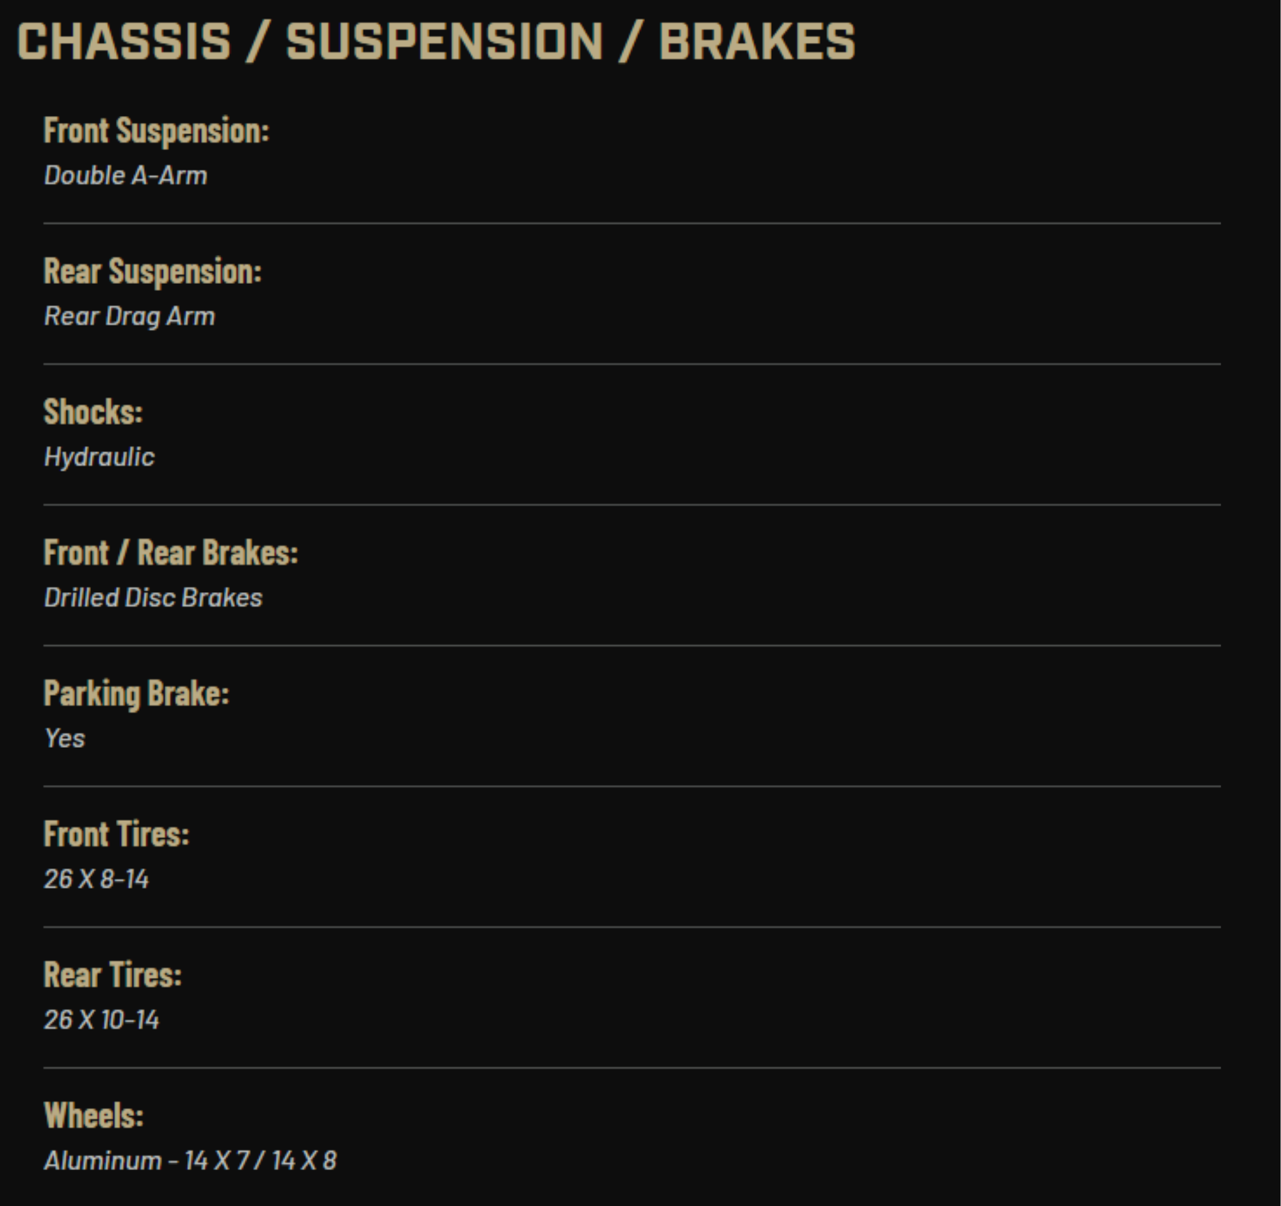The image size is (1281, 1206).
Task: Select the 26 X 10-14 tire size
Action: click(101, 1020)
